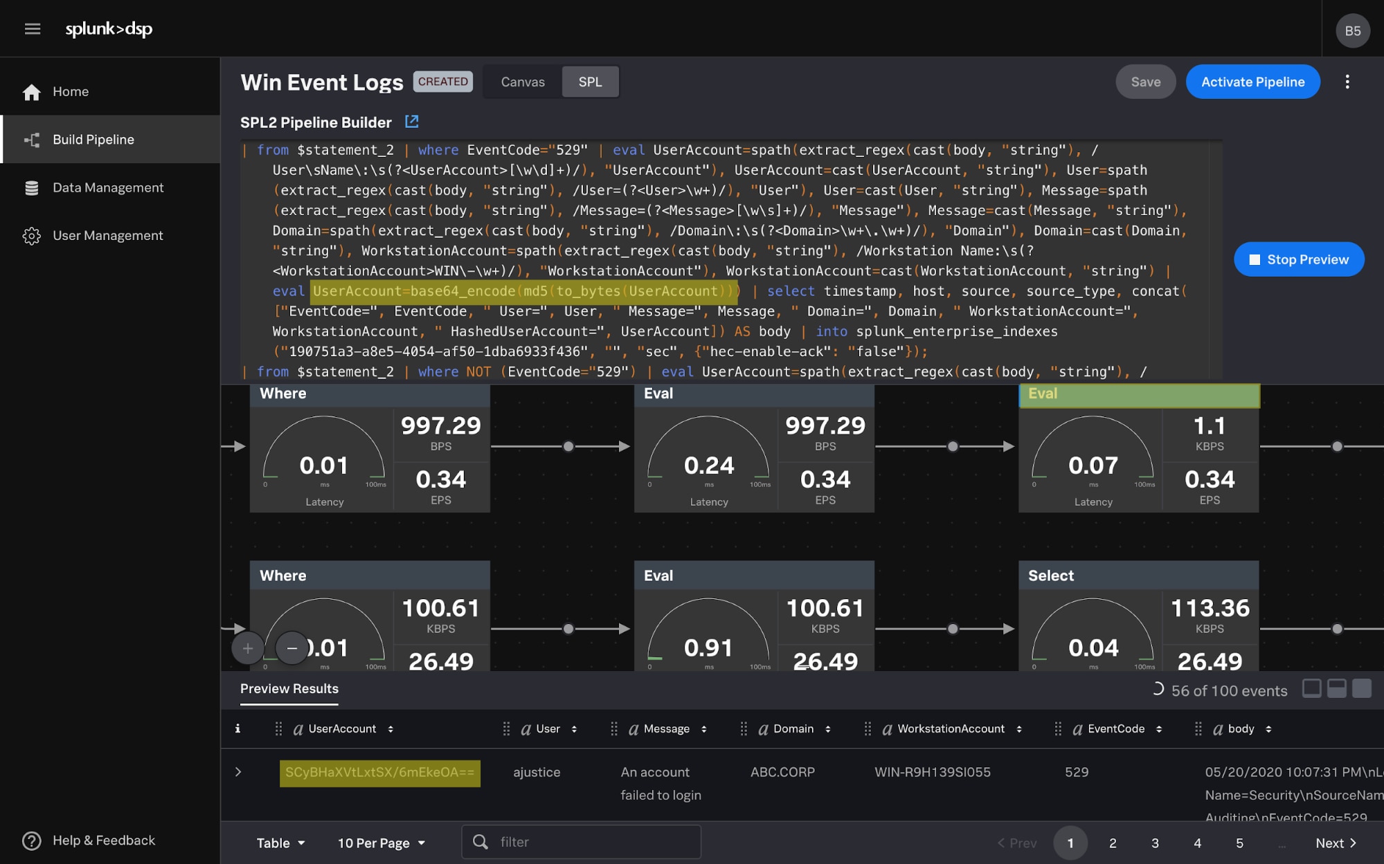
Task: Sort by UserAccount column
Action: 390,729
